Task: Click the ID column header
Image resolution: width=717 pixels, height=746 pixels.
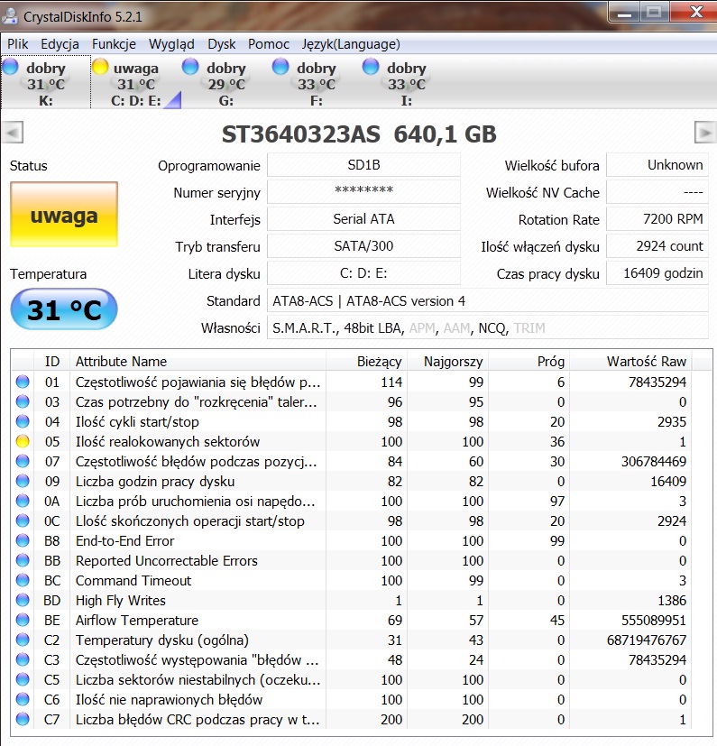Action: coord(52,362)
